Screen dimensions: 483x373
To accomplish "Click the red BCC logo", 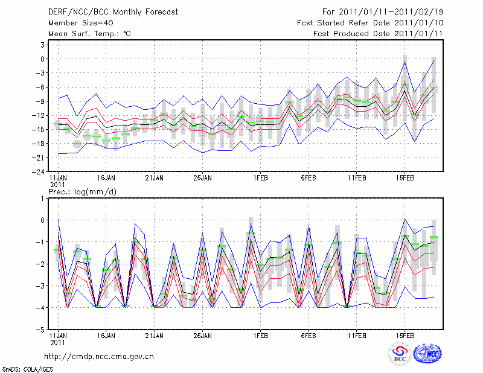I will (400, 354).
